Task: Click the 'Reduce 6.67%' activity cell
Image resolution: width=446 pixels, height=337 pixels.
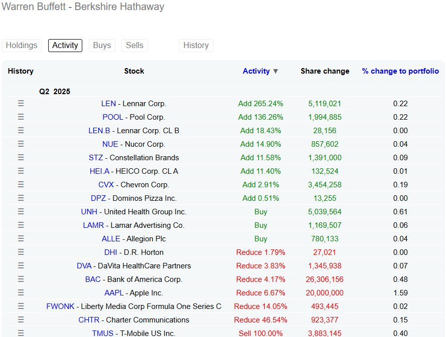Action: pyautogui.click(x=260, y=293)
